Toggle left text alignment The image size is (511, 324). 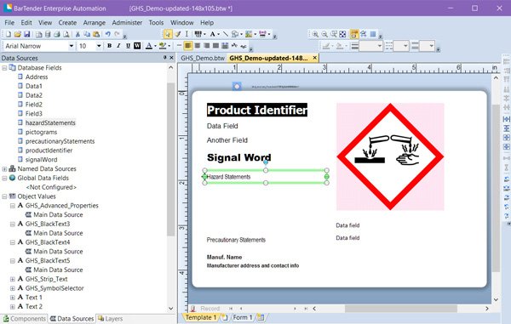click(188, 46)
